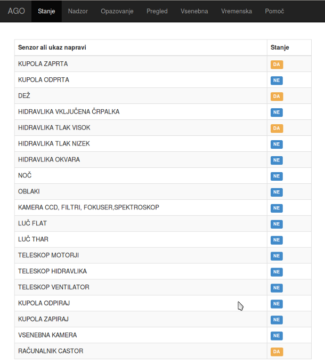Image resolution: width=325 pixels, height=364 pixels.
Task: Click the DA badge for RAČUNALNIK CASTOR
Action: [x=277, y=352]
